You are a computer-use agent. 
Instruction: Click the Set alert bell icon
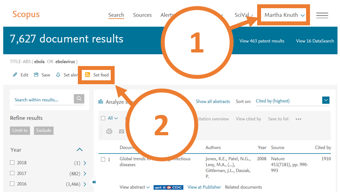58,75
